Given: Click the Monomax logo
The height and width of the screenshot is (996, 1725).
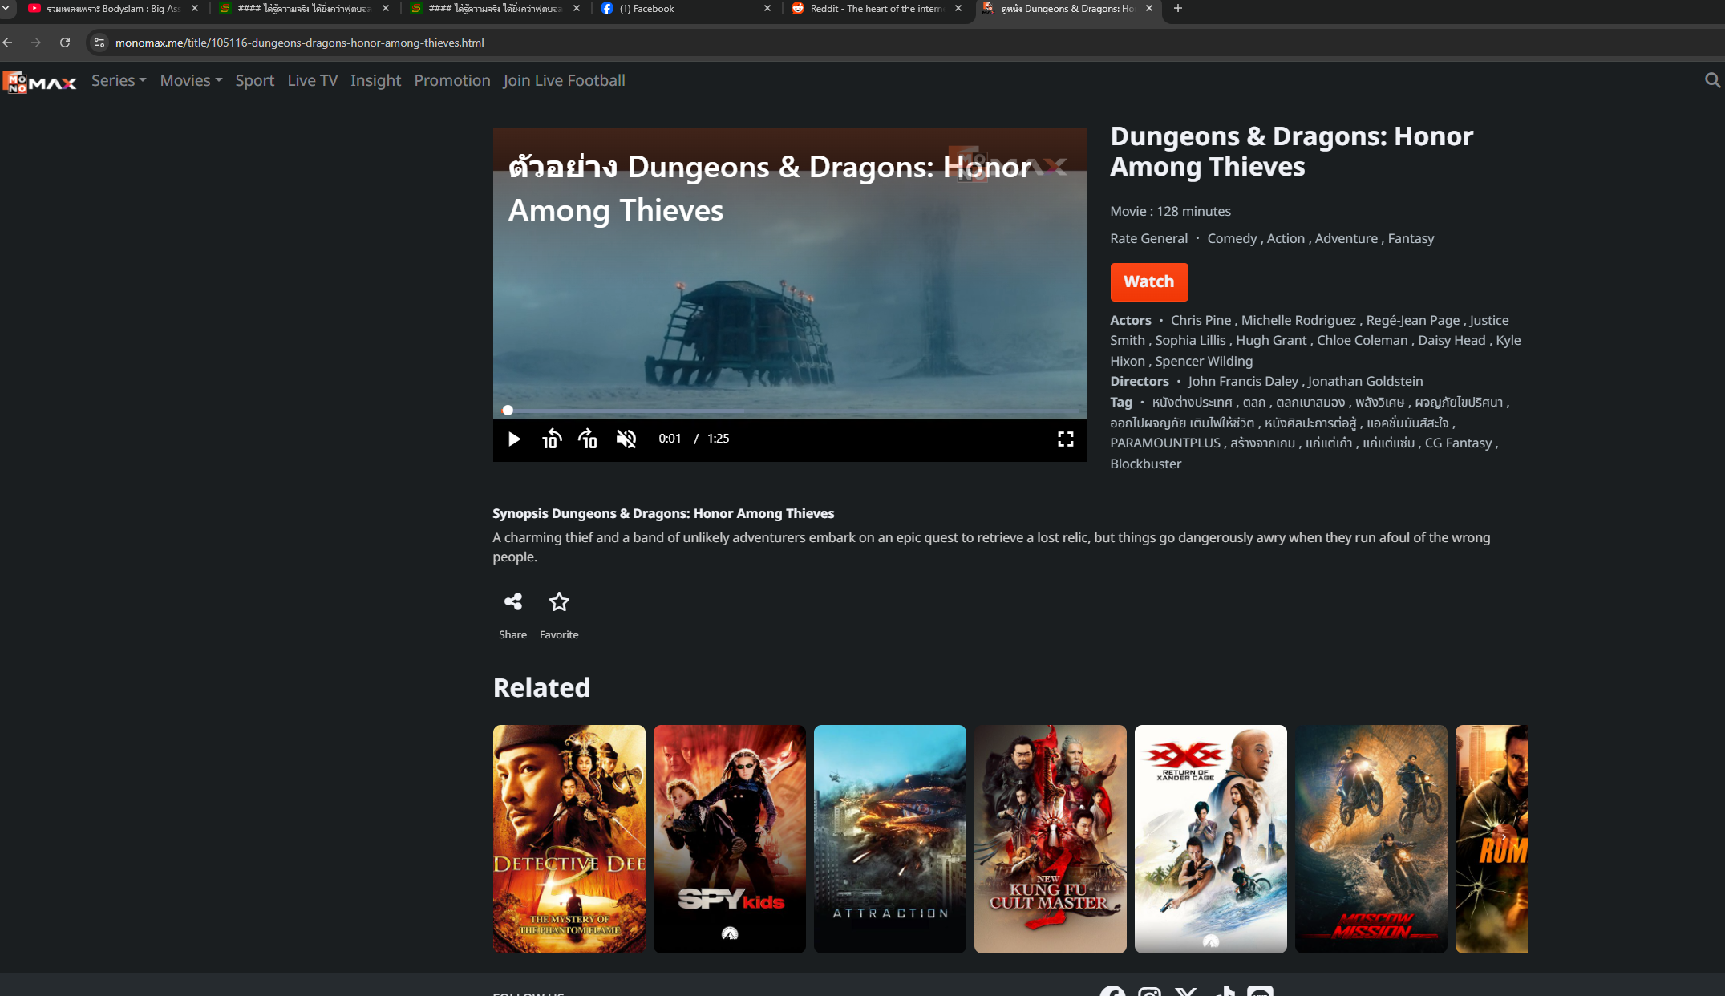Looking at the screenshot, I should (x=39, y=81).
